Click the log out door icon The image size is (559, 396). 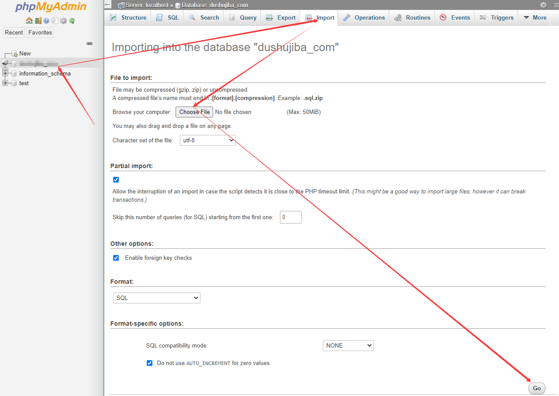point(38,21)
